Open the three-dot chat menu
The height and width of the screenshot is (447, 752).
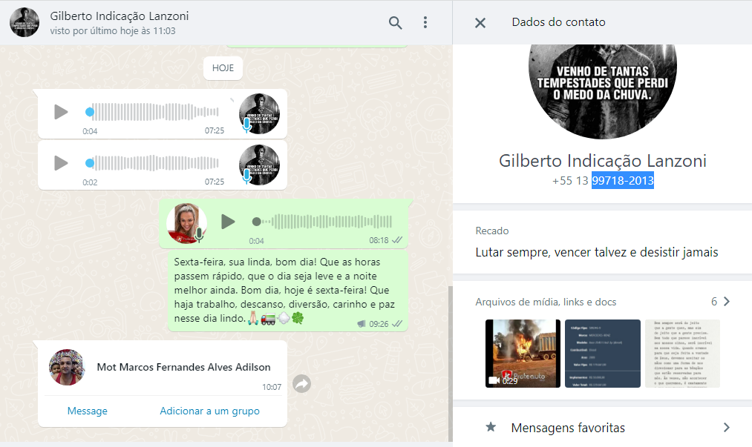click(425, 22)
